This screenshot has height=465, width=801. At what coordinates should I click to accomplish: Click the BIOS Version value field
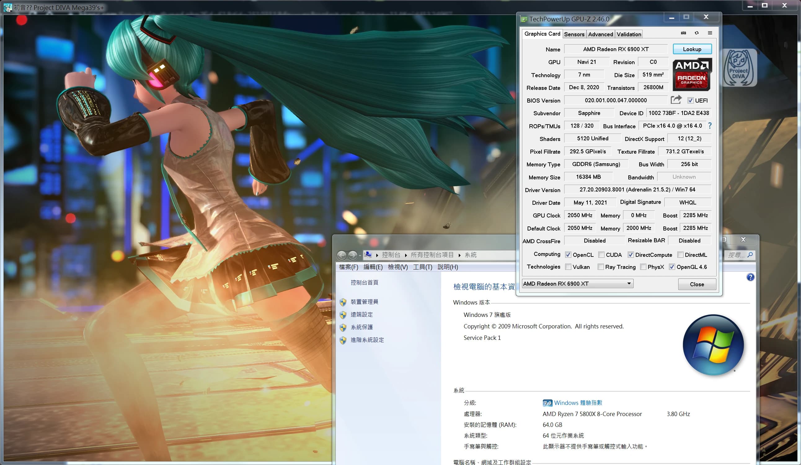coord(616,100)
